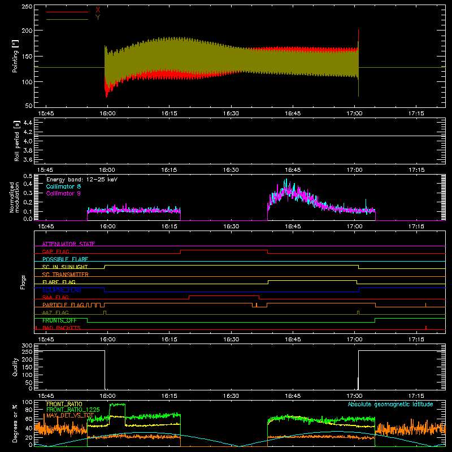Select the SC_IN_SUNLIGHT flag label
Screen dimensions: 452x452
[x=65, y=267]
